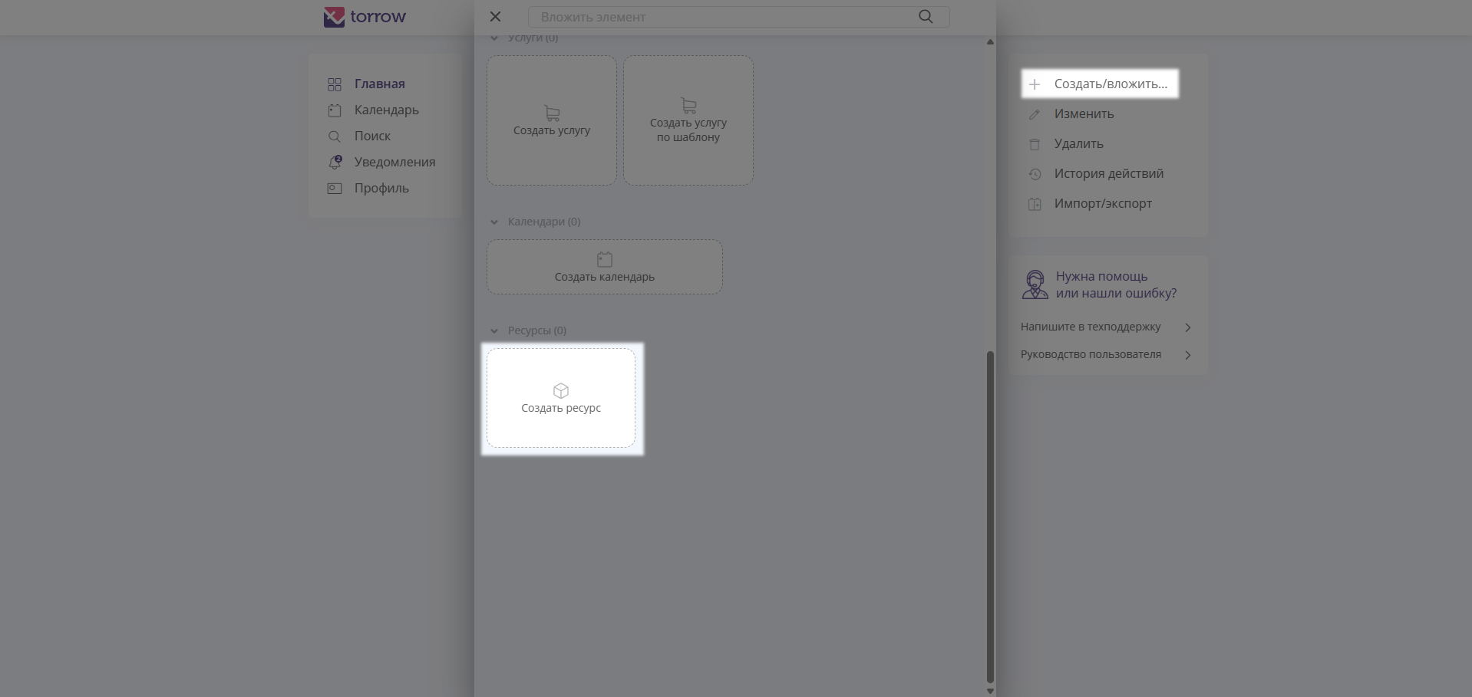
Task: Open the Календарь sidebar item
Action: 386,110
